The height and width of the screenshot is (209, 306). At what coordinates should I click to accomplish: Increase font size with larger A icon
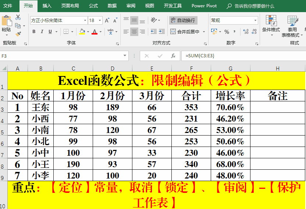point(107,20)
